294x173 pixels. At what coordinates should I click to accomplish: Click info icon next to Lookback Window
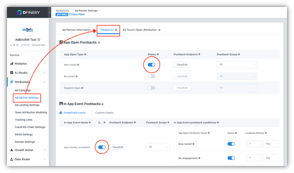click(x=266, y=133)
